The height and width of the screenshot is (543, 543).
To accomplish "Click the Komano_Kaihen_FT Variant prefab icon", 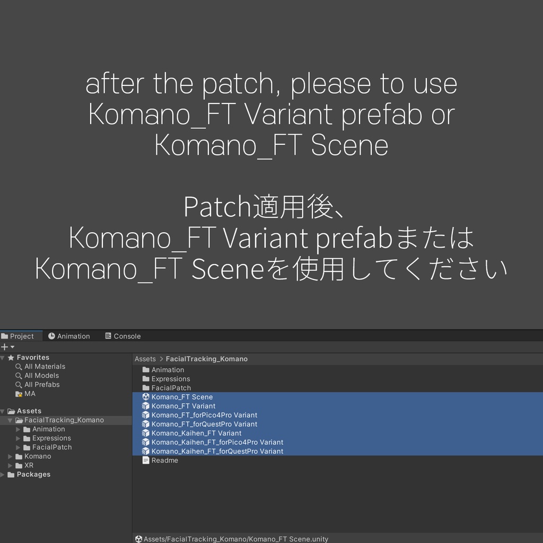I will point(146,433).
